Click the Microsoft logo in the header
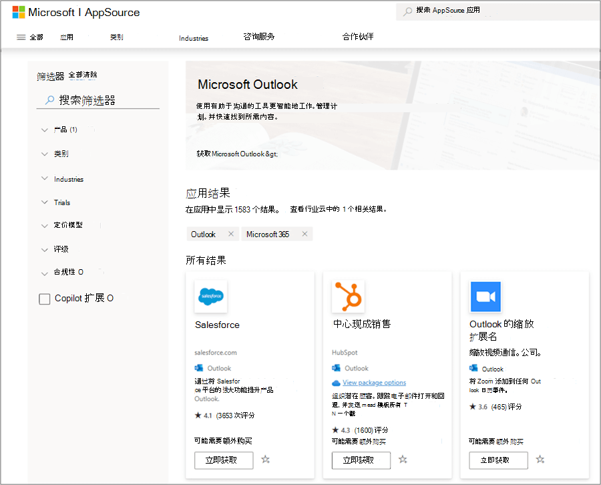The image size is (601, 485). click(x=19, y=12)
